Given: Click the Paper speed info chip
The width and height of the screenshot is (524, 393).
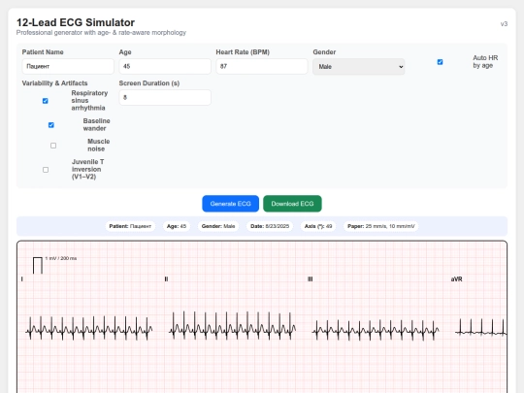Looking at the screenshot, I should pos(381,226).
